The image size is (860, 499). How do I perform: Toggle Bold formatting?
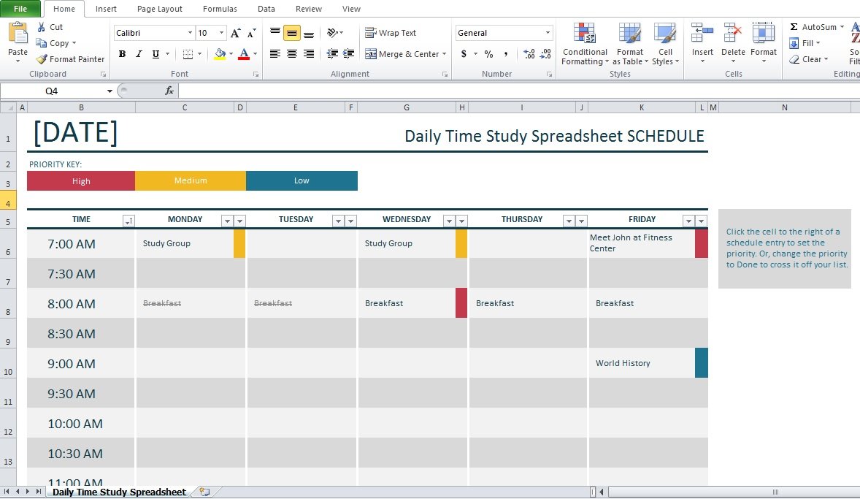(x=122, y=54)
